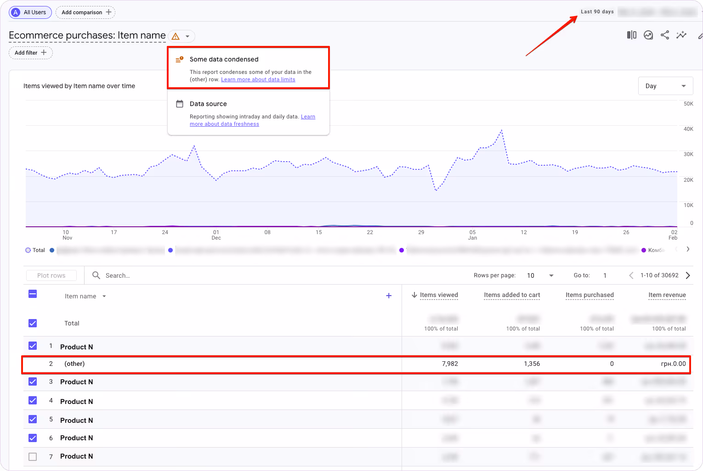
Task: Share this report icon
Action: 665,35
